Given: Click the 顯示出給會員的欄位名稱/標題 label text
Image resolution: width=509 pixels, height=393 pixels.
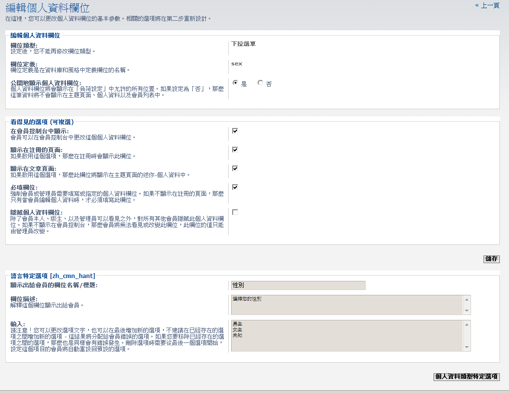Looking at the screenshot, I should click(x=54, y=285).
